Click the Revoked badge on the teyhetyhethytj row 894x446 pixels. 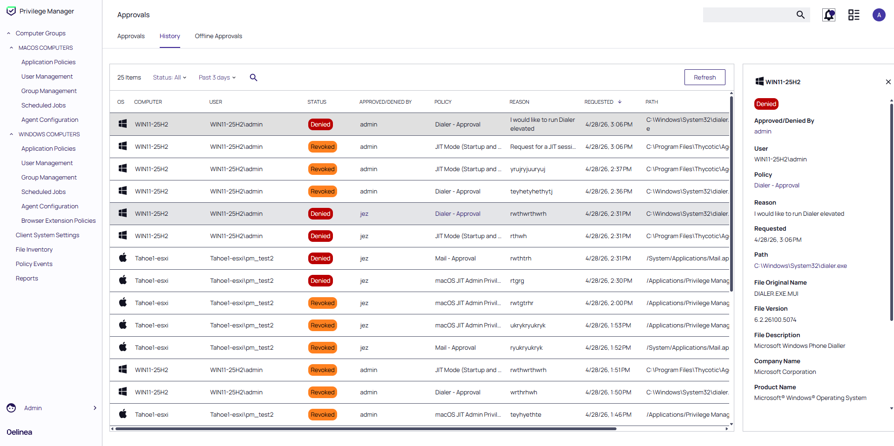[x=323, y=192]
